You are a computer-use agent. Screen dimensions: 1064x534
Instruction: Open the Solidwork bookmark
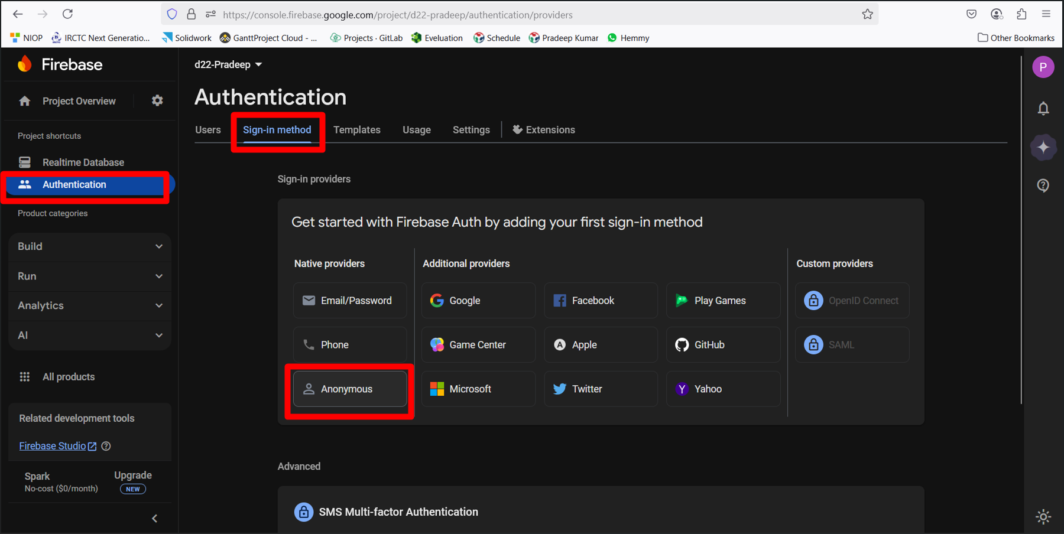[187, 38]
